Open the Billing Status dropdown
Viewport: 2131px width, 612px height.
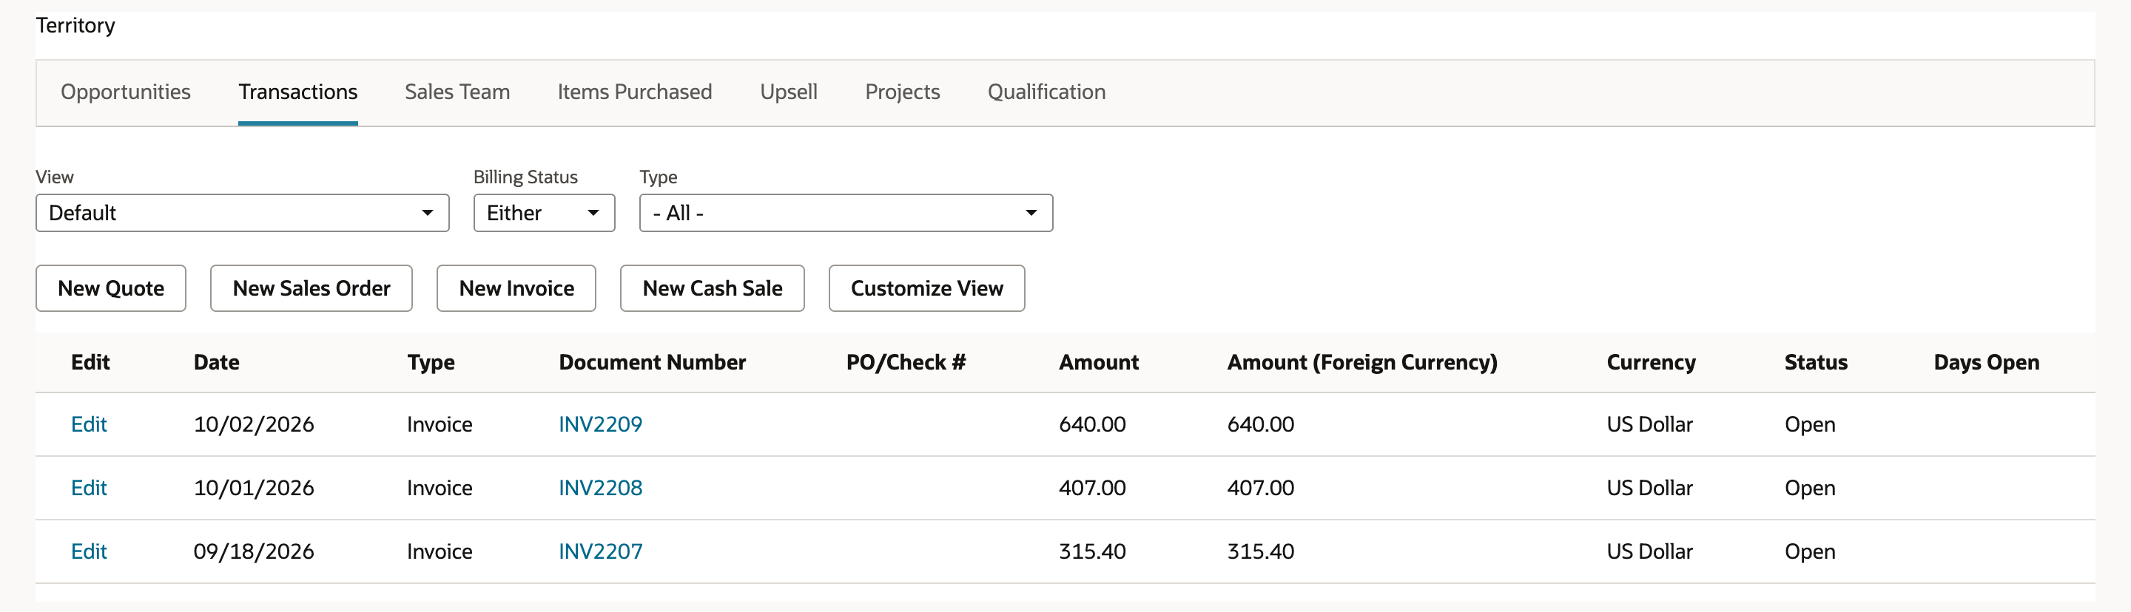point(545,213)
